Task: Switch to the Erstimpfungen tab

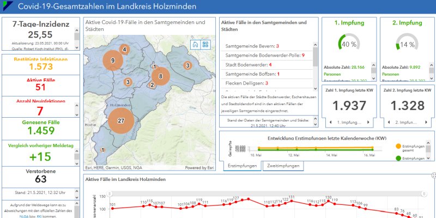Action: [242, 166]
